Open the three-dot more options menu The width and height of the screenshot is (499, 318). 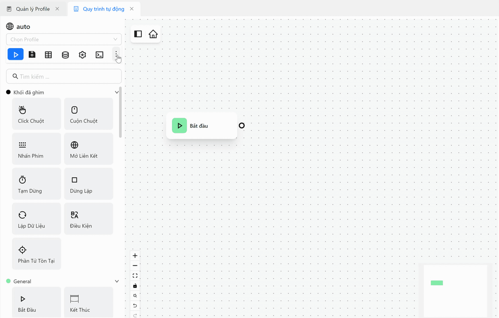pyautogui.click(x=116, y=54)
